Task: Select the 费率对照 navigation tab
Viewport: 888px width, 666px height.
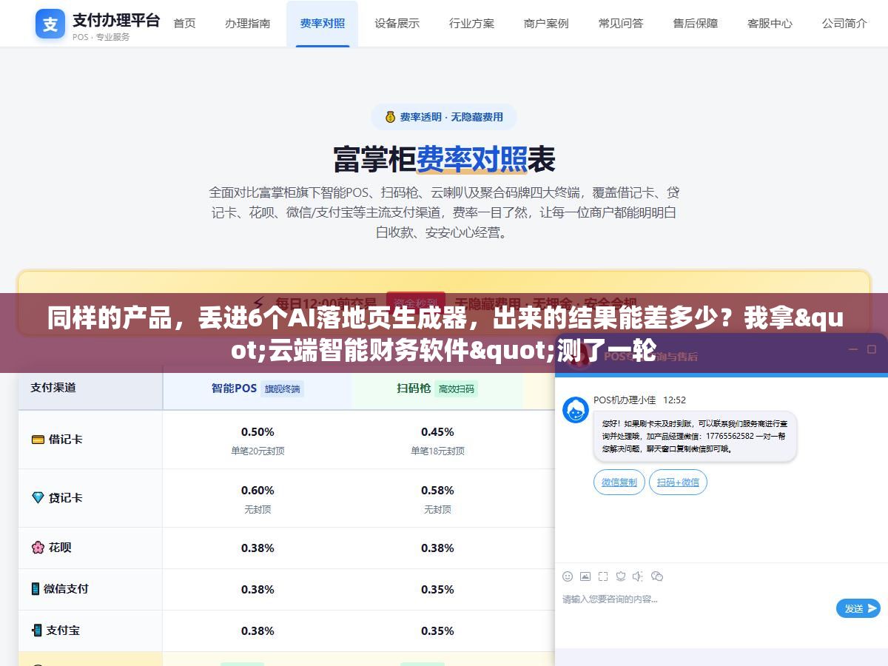Action: pos(322,23)
